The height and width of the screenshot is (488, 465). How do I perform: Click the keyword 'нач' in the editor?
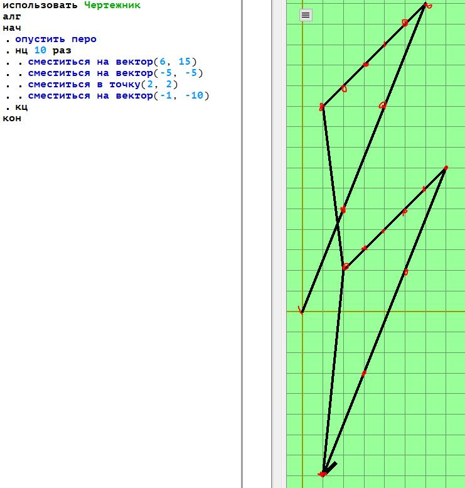(x=12, y=28)
